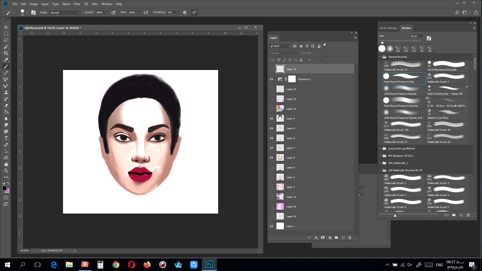Switch to the Brush Settings tab

tap(388, 28)
